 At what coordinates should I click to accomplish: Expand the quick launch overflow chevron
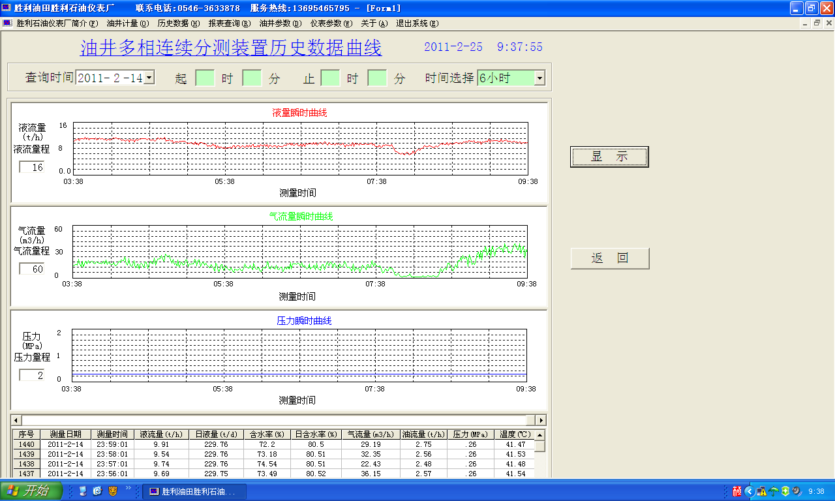coord(129,487)
